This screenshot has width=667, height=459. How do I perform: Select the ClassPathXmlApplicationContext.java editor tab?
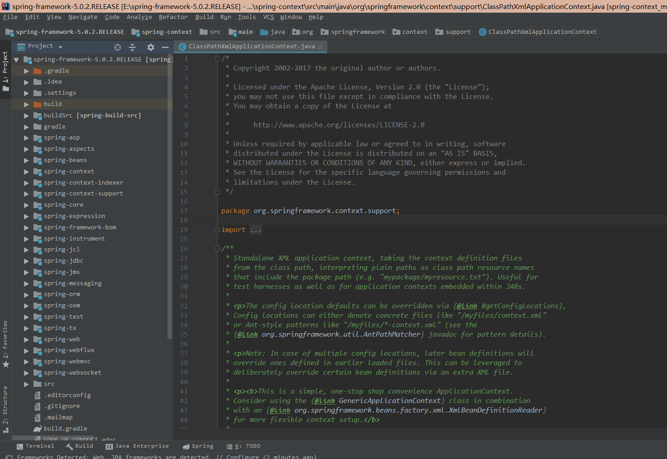(252, 46)
